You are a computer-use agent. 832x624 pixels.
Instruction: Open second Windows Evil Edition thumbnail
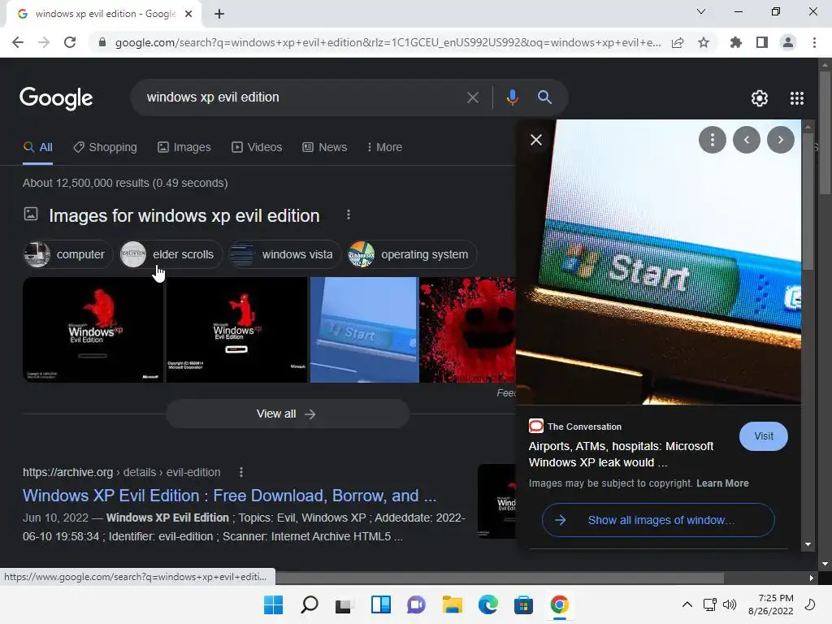(x=236, y=330)
